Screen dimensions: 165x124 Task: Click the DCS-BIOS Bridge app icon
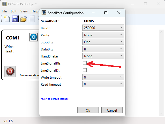[4, 4]
